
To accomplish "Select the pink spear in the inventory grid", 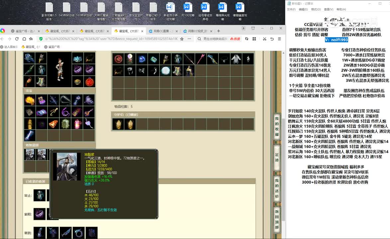I will [x=201, y=59].
